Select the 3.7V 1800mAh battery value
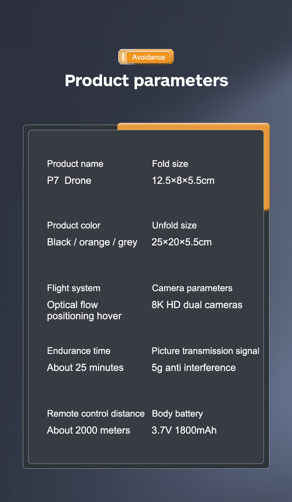Image resolution: width=292 pixels, height=502 pixels. (x=184, y=431)
